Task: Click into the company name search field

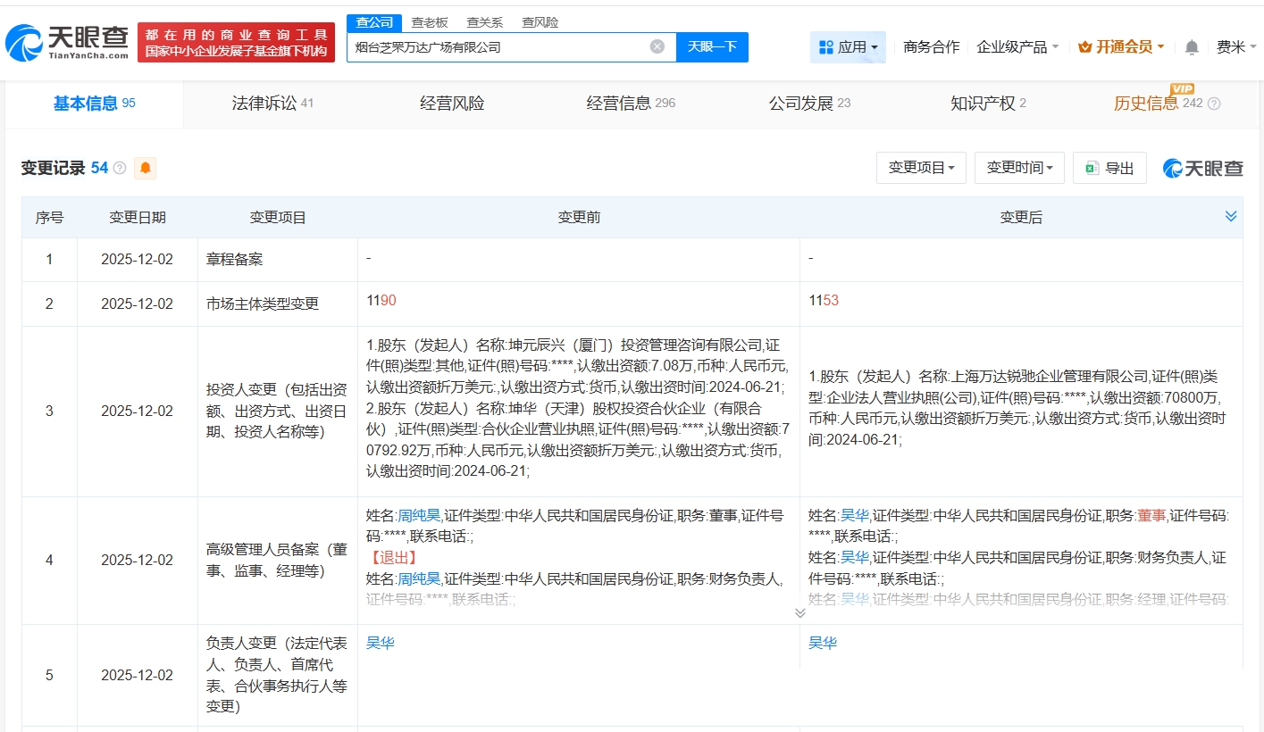Action: (496, 47)
